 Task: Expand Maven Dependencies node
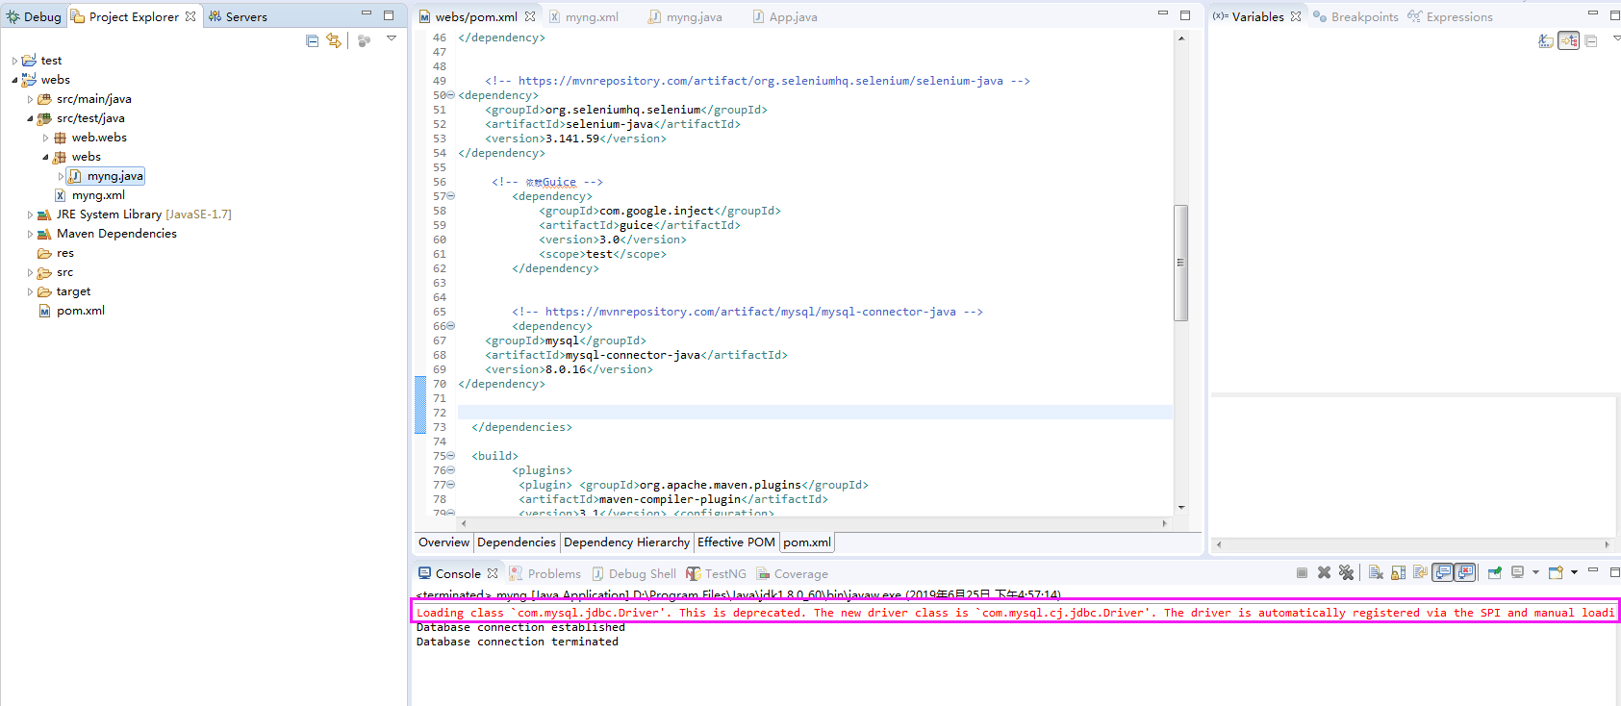pos(30,234)
